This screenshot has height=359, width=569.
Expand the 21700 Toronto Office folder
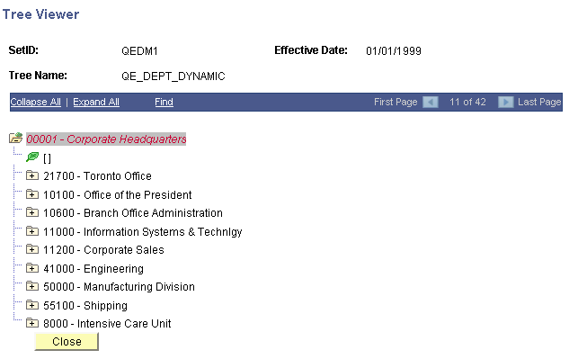(x=32, y=175)
